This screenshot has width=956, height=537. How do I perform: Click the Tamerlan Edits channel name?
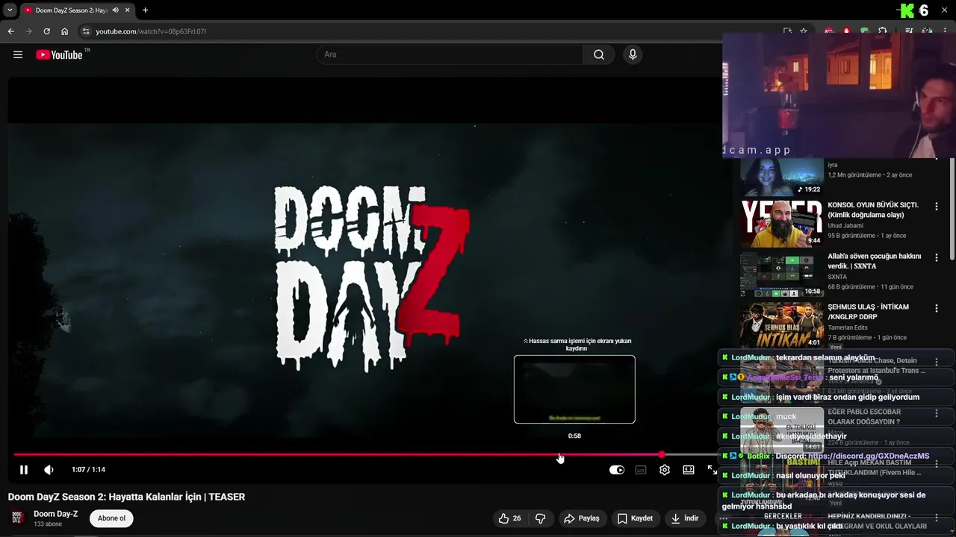848,327
